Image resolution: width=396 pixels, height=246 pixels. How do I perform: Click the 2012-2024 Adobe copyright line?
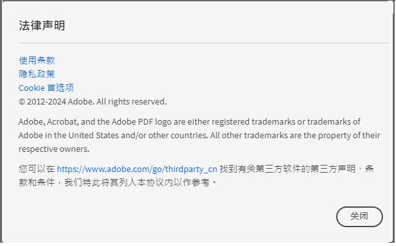click(93, 101)
